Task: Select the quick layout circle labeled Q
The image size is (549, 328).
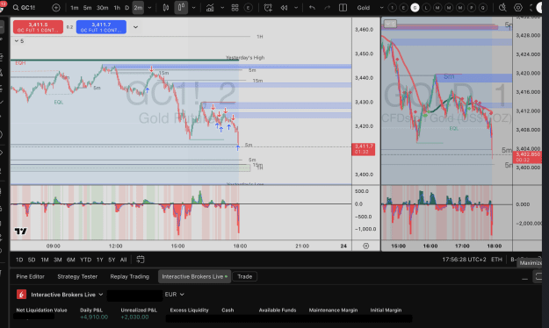Action: pyautogui.click(x=483, y=8)
